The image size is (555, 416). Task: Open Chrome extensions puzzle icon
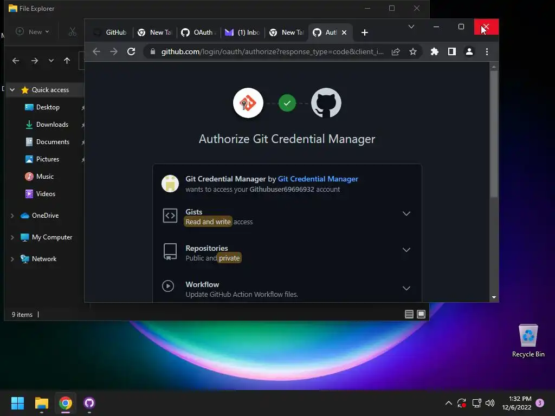coord(434,51)
